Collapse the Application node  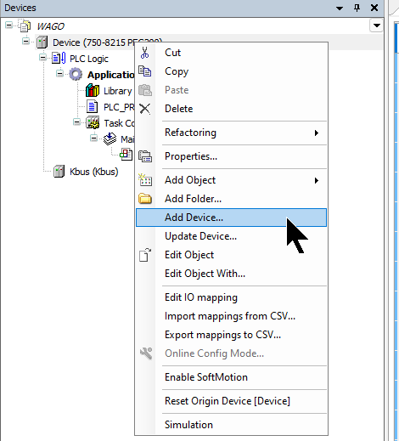pos(60,74)
